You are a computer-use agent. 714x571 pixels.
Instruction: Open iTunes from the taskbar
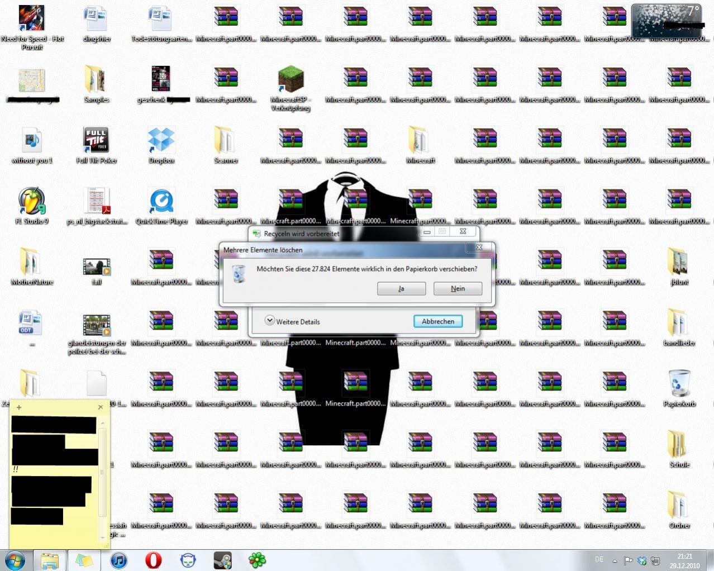tap(118, 560)
